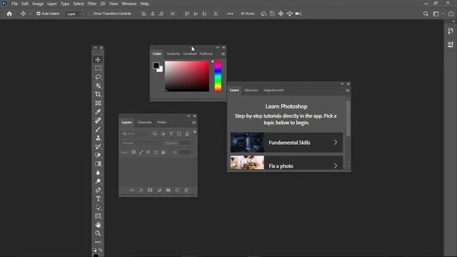The image size is (457, 257).
Task: Click the Learn panel vertical scrollbar
Action: 348,119
